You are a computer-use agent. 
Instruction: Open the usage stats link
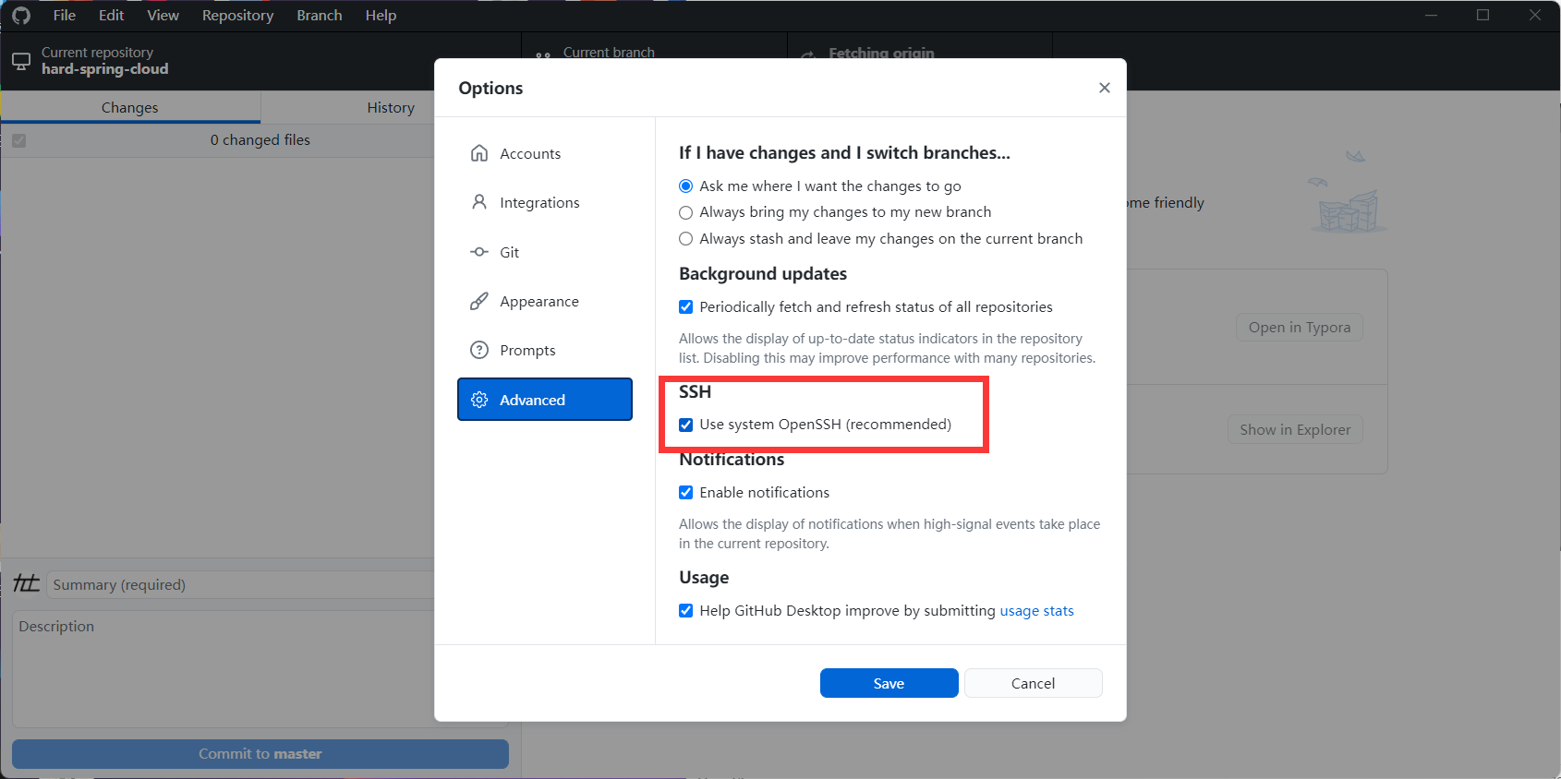pos(1036,611)
